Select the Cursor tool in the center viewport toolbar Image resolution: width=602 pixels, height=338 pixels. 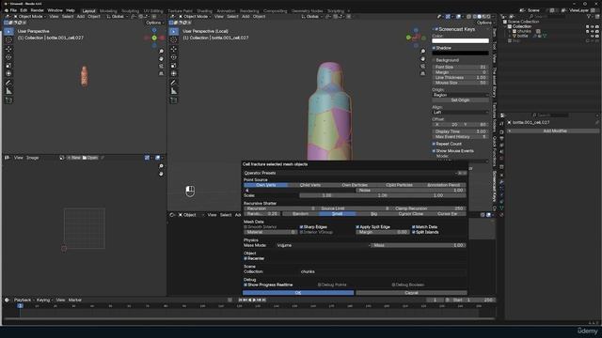(x=173, y=39)
